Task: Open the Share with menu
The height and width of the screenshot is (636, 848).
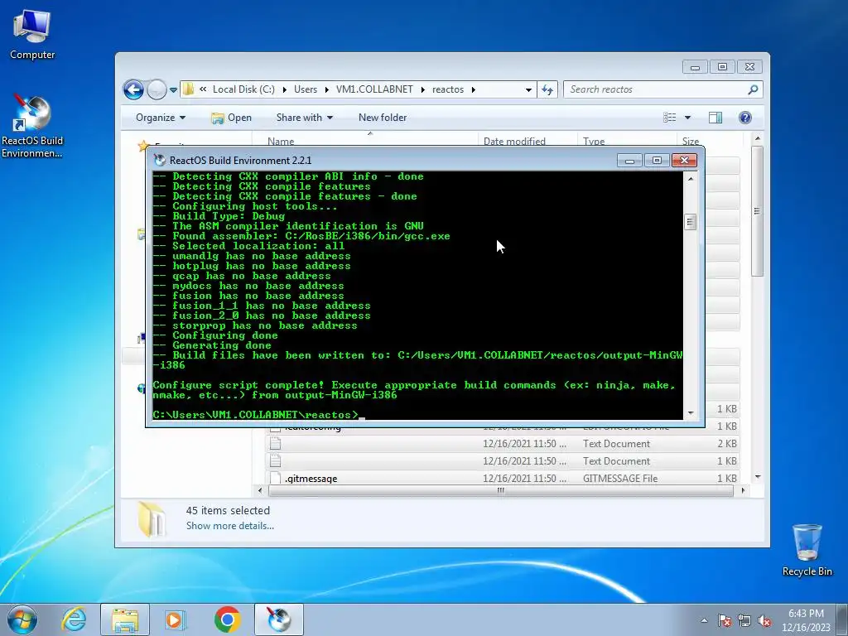Action: 305,118
